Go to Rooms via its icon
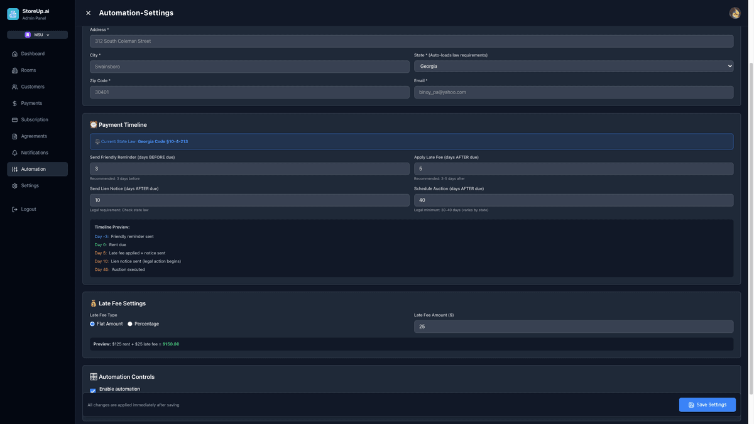 pyautogui.click(x=14, y=70)
